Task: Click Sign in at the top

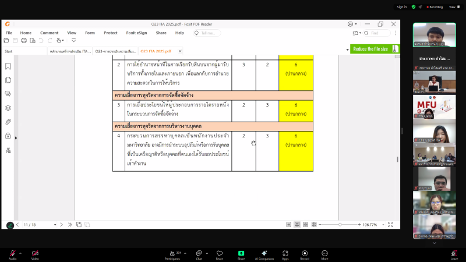Action: click(401, 7)
